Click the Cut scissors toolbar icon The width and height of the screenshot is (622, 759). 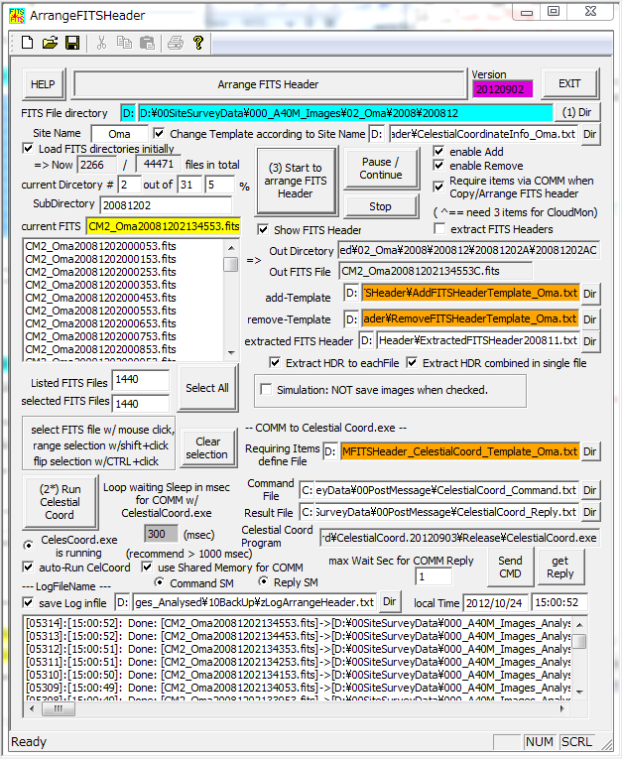(x=101, y=44)
